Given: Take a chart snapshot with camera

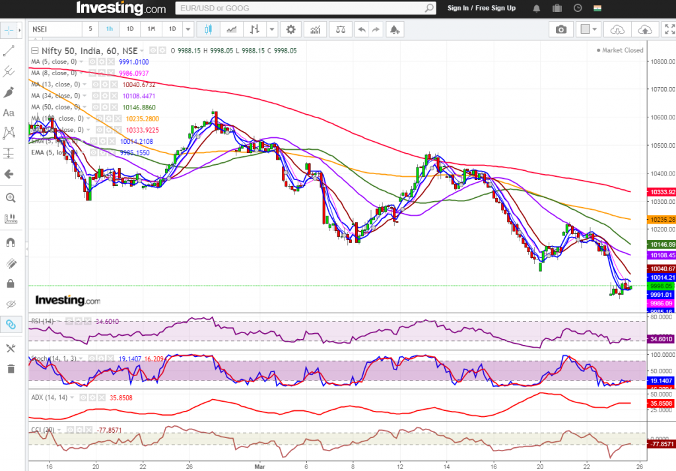Looking at the screenshot, I should click(x=561, y=29).
